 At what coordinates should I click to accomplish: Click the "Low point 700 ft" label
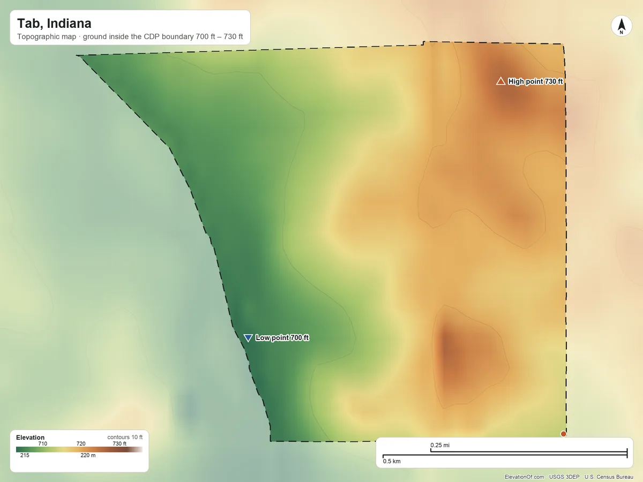pos(282,338)
